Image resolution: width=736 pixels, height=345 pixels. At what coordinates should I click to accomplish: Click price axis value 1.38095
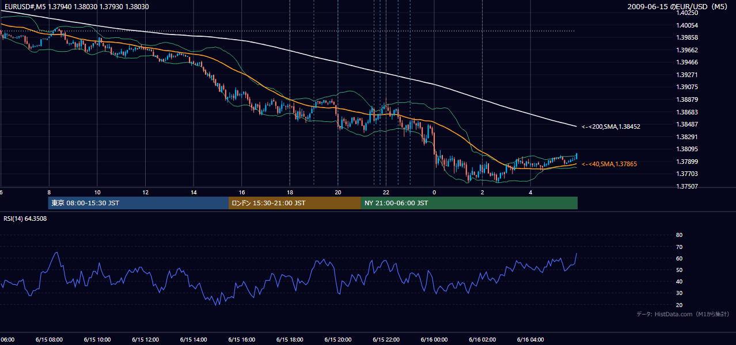tap(688, 149)
